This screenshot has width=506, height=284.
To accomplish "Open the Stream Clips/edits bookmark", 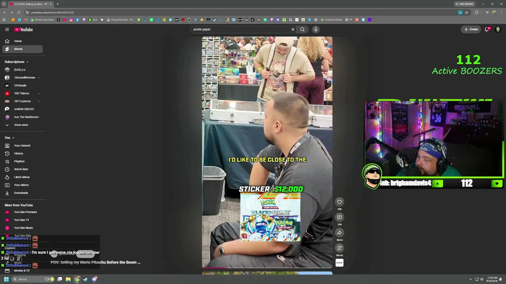I will [43, 20].
